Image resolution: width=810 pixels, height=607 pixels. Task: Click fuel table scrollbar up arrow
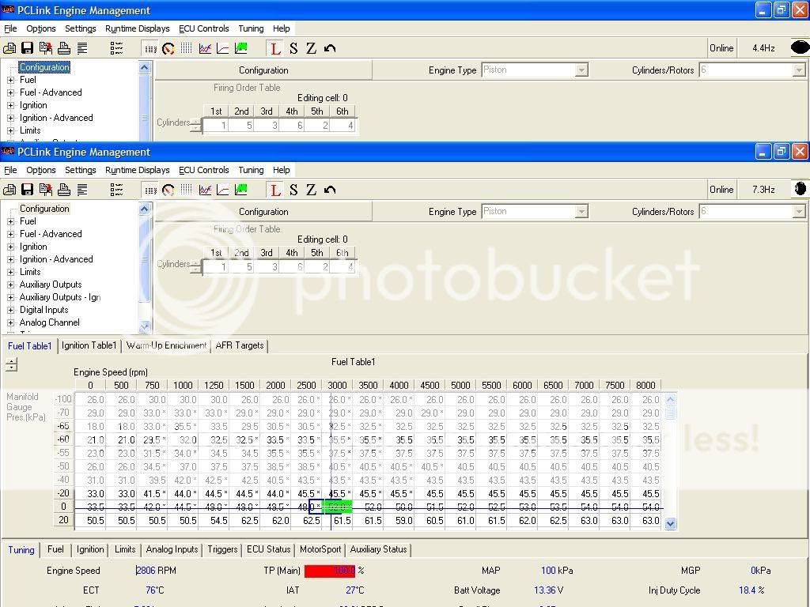[671, 399]
